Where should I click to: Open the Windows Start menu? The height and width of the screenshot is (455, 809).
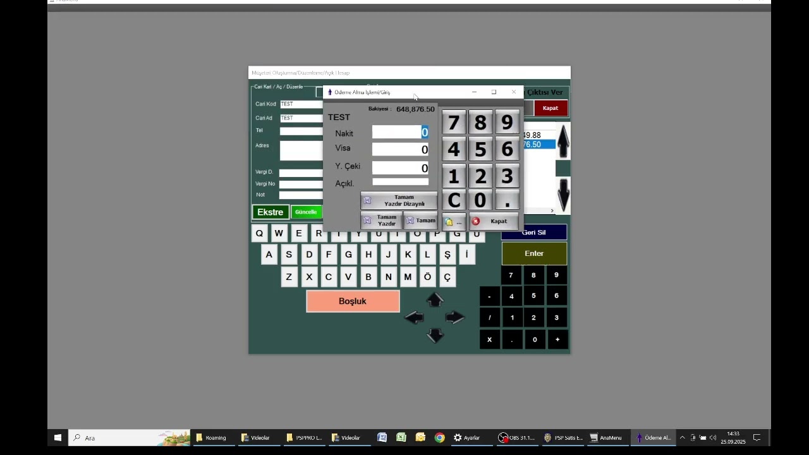58,437
